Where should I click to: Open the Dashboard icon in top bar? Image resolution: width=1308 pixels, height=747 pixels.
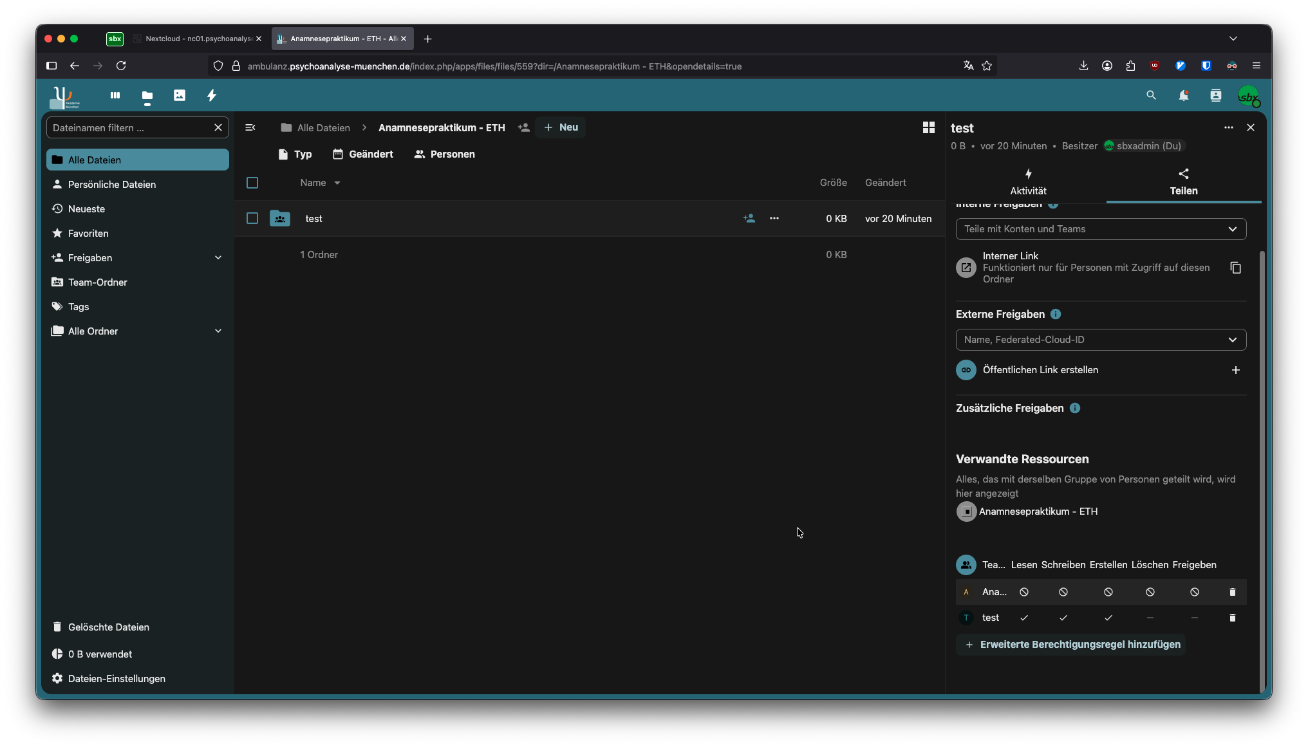pos(115,95)
